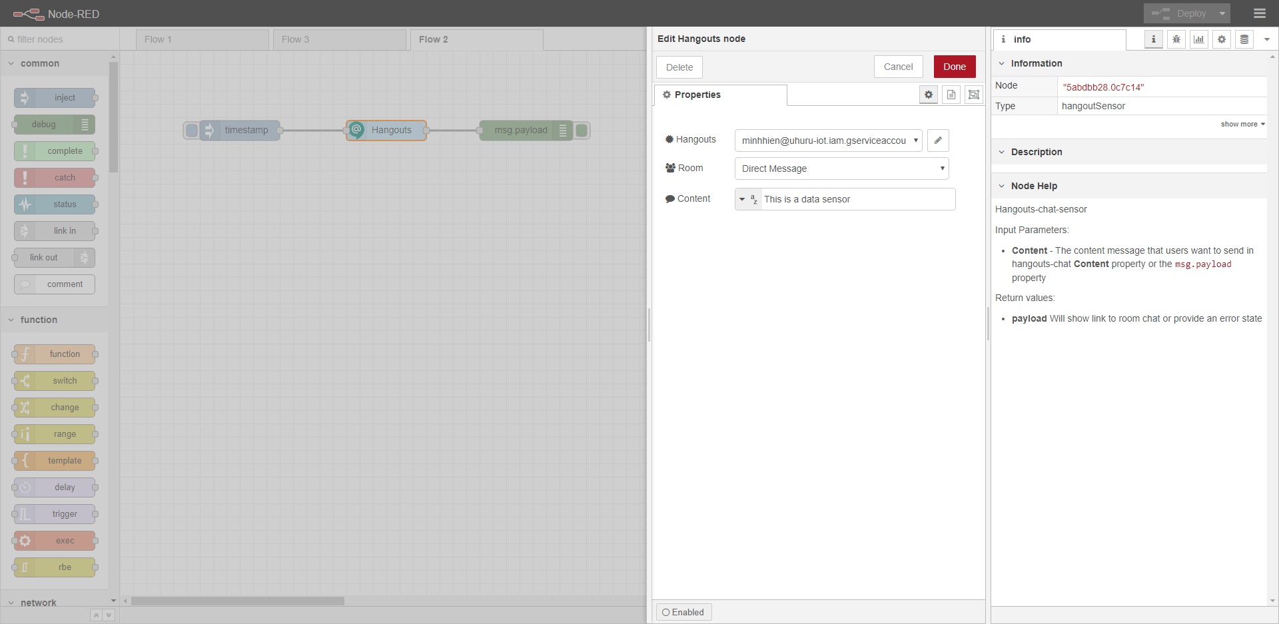Select the catch node in palette

tap(55, 178)
